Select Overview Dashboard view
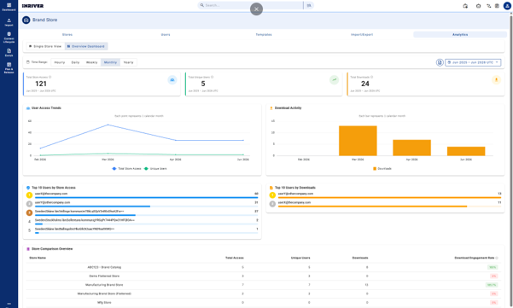The width and height of the screenshot is (513, 308). tap(86, 46)
